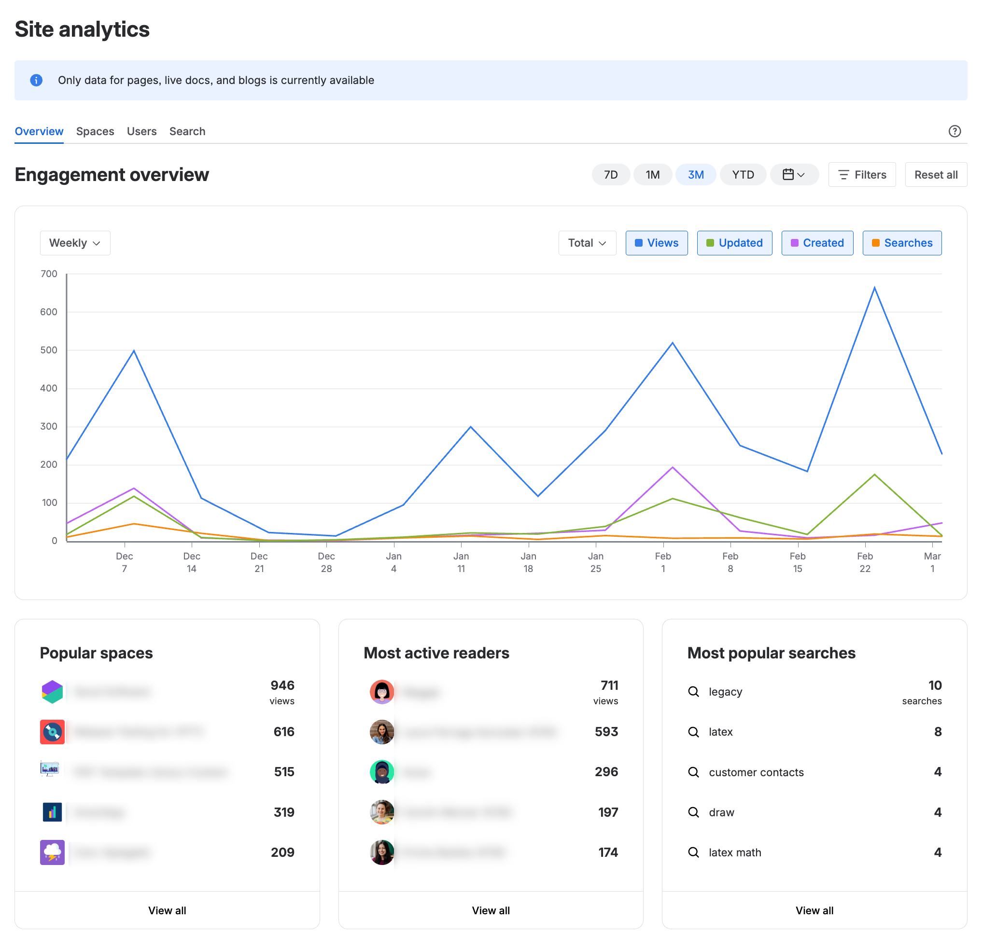Click the red disc space icon
The width and height of the screenshot is (983, 949).
(52, 732)
